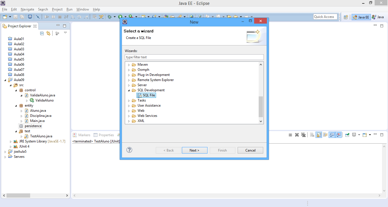
Task: Expand the XML wizard folder
Action: pyautogui.click(x=129, y=121)
